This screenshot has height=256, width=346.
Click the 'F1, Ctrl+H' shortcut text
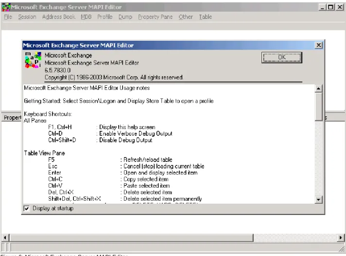tap(60, 127)
